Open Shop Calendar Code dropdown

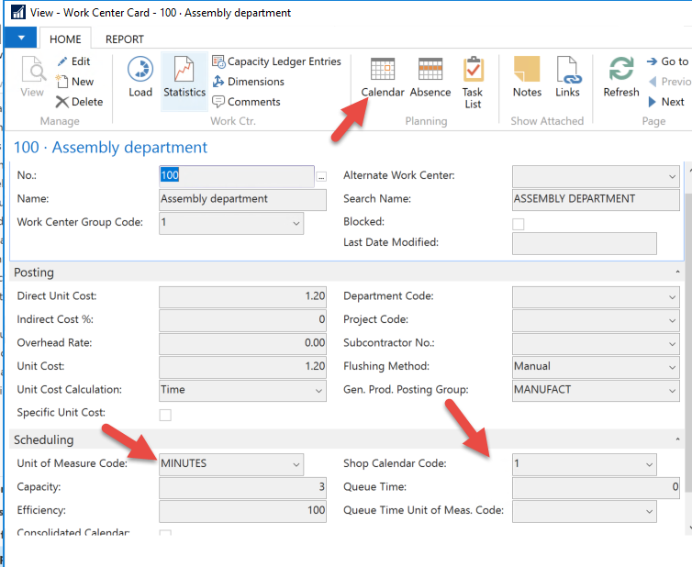point(649,464)
